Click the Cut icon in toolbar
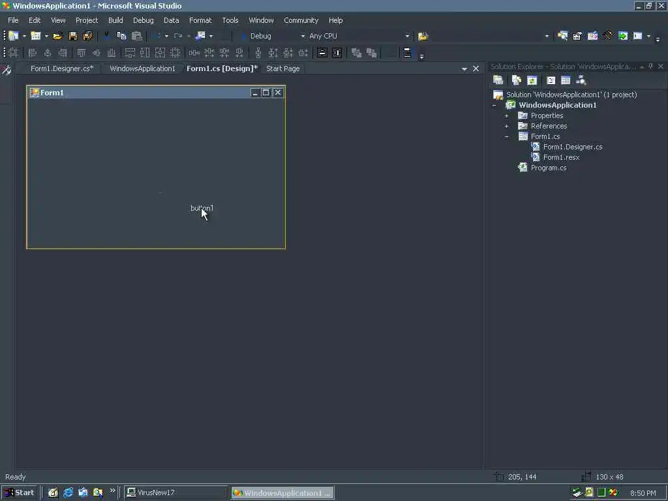 [x=106, y=37]
